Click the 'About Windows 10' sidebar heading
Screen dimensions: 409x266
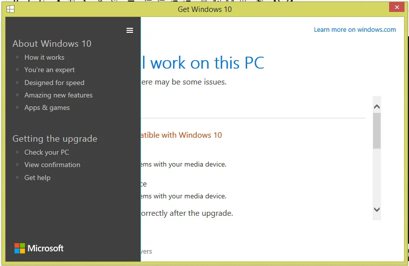[52, 44]
